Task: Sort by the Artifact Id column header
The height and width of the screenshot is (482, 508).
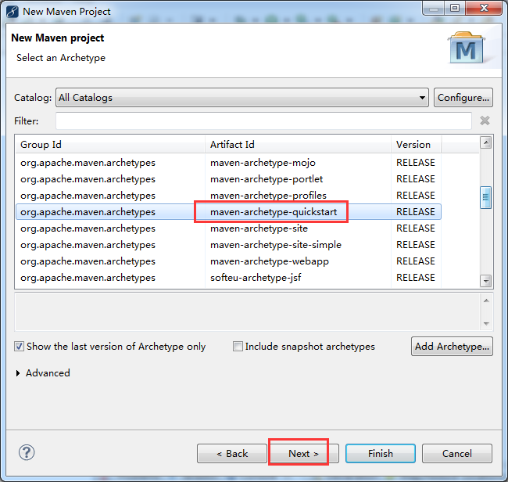Action: coord(298,144)
